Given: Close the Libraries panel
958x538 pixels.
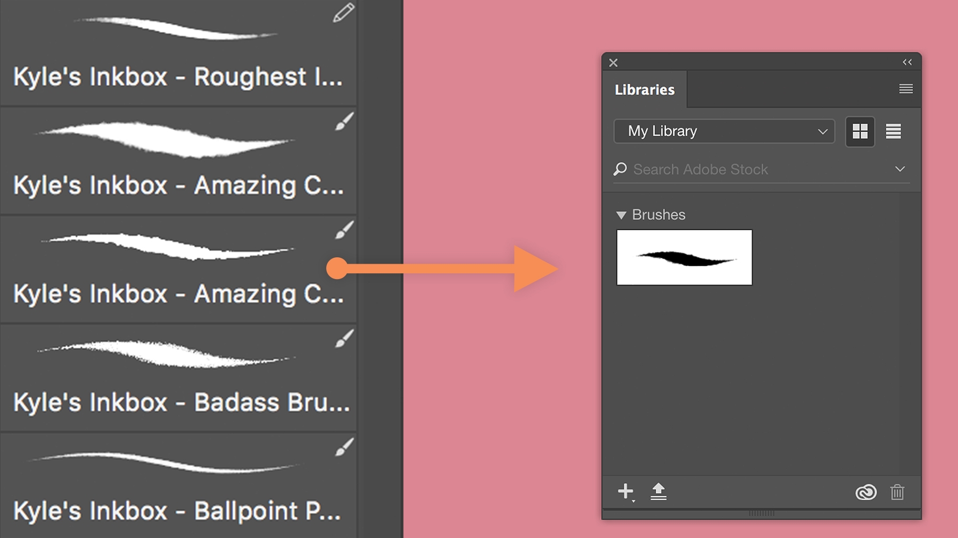Looking at the screenshot, I should [x=613, y=63].
